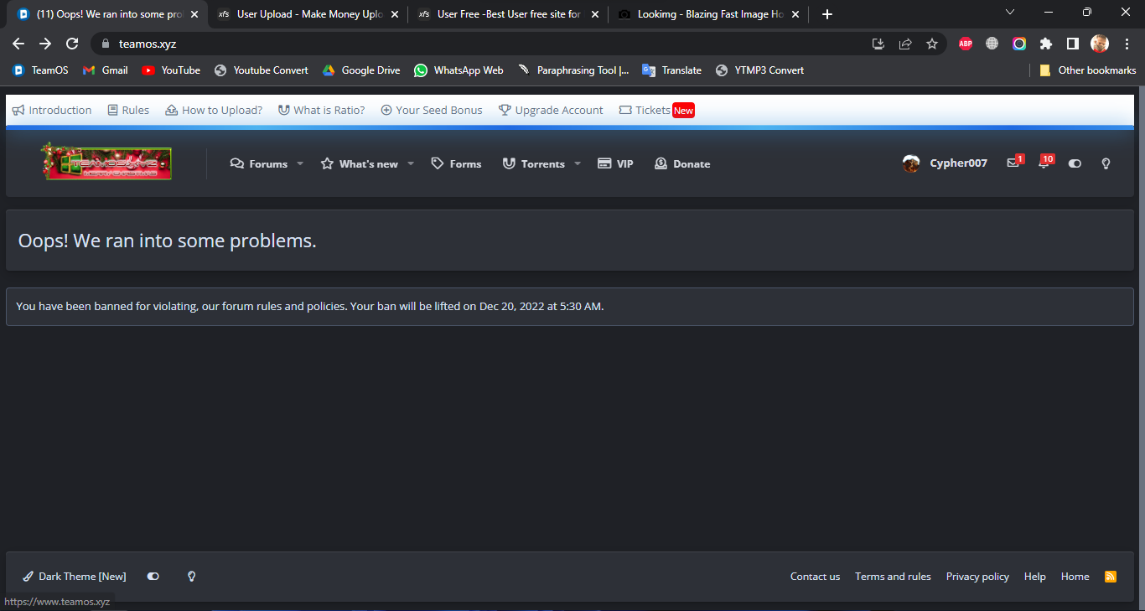
Task: Open the Extensions puzzle icon
Action: click(1046, 44)
